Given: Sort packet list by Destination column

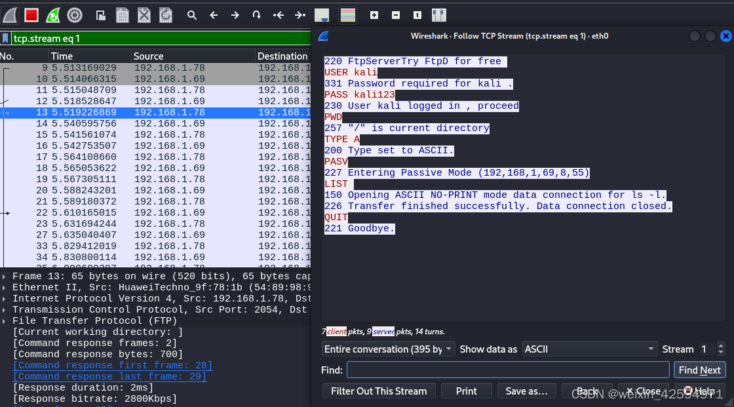Looking at the screenshot, I should 283,56.
